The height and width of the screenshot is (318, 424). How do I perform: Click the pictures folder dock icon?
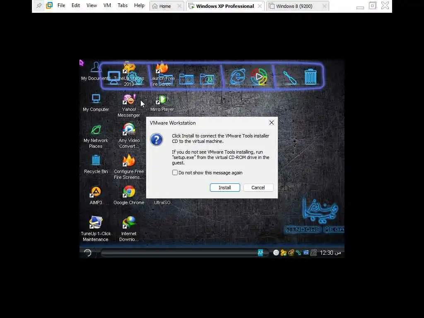tap(187, 79)
